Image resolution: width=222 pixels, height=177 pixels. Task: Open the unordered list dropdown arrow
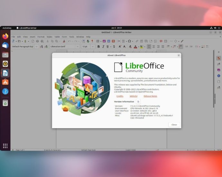pyautogui.click(x=171, y=47)
